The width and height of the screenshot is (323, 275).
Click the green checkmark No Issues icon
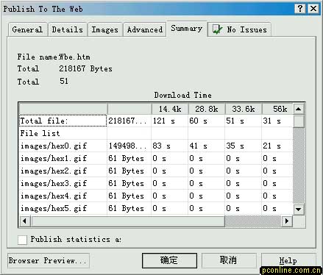point(217,29)
